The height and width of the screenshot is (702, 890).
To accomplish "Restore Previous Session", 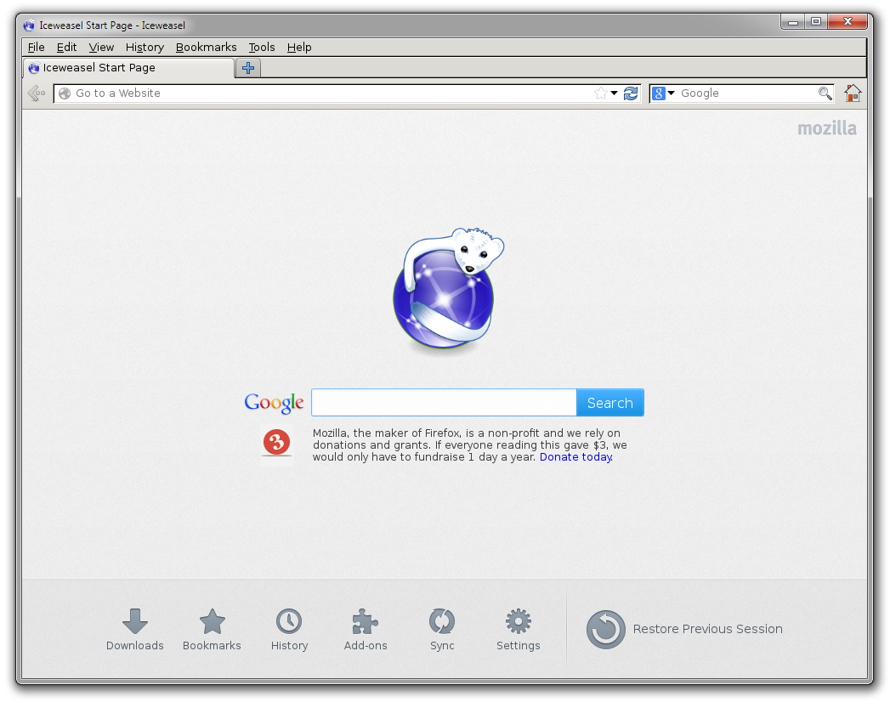I will [684, 630].
